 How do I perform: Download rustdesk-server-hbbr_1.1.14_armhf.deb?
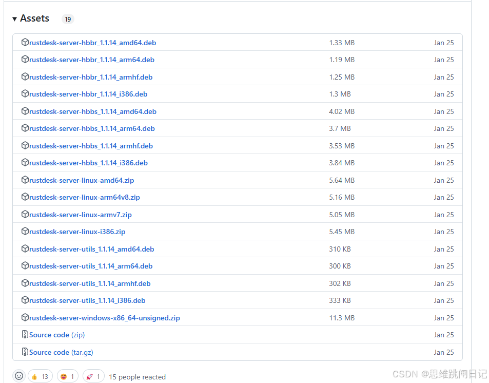pyautogui.click(x=91, y=77)
